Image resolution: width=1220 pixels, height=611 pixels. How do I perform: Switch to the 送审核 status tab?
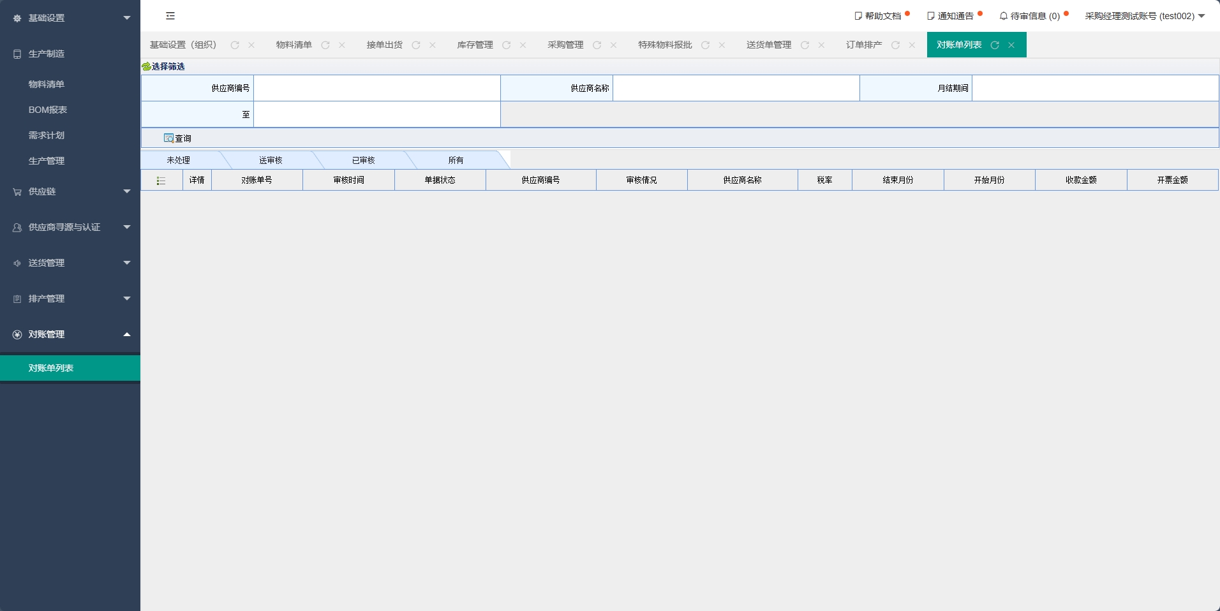coord(271,160)
